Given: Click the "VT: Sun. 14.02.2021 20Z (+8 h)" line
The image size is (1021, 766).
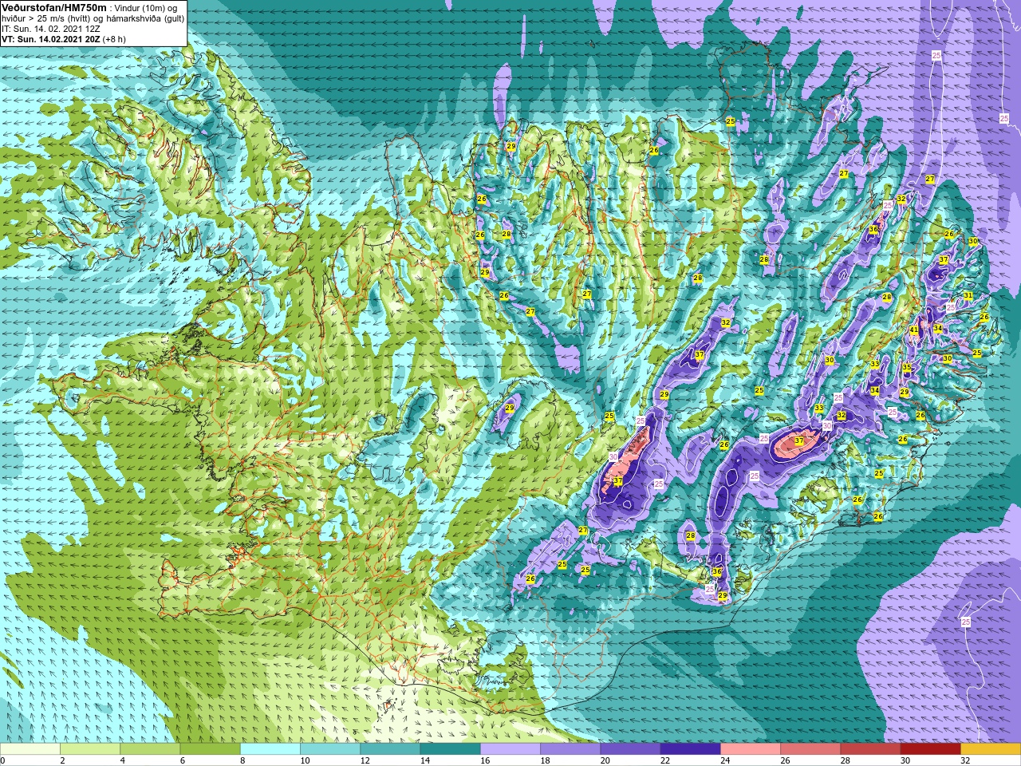Looking at the screenshot, I should click(x=64, y=39).
